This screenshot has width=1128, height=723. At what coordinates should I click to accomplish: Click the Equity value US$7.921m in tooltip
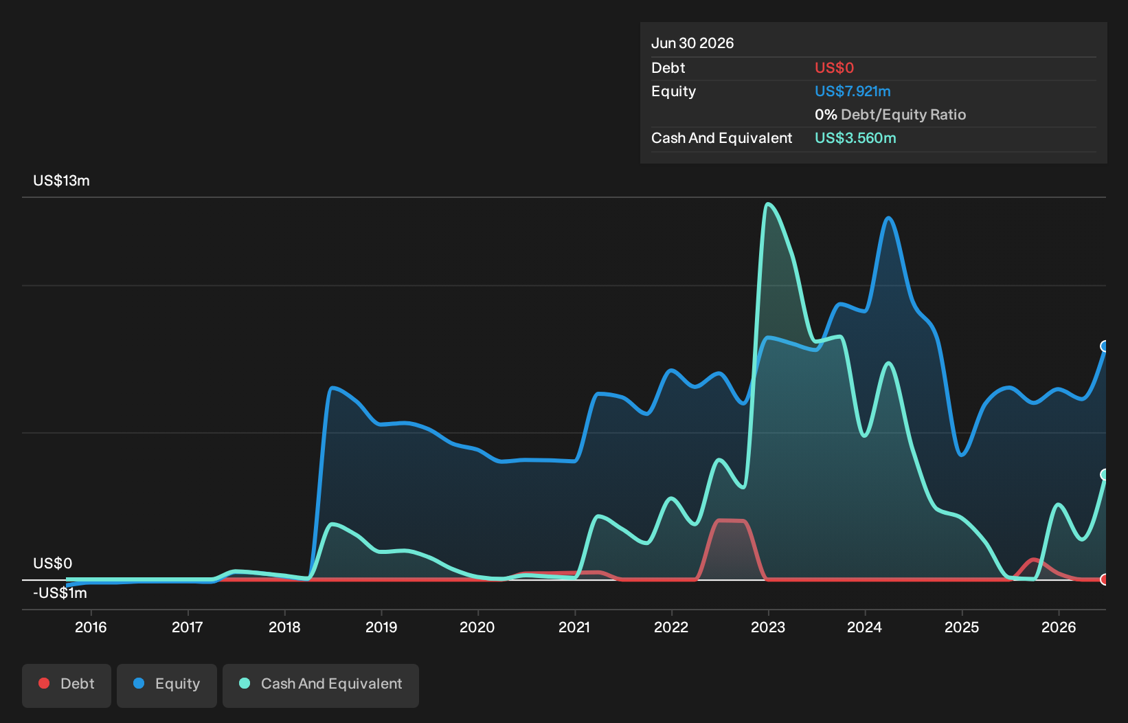tap(853, 91)
